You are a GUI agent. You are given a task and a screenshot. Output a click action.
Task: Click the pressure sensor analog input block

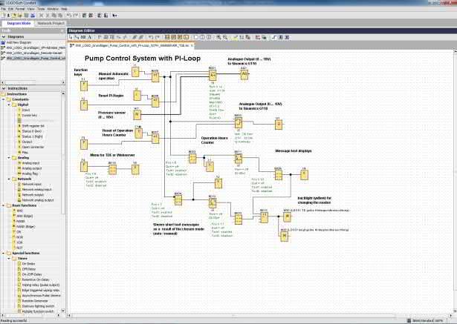137,115
